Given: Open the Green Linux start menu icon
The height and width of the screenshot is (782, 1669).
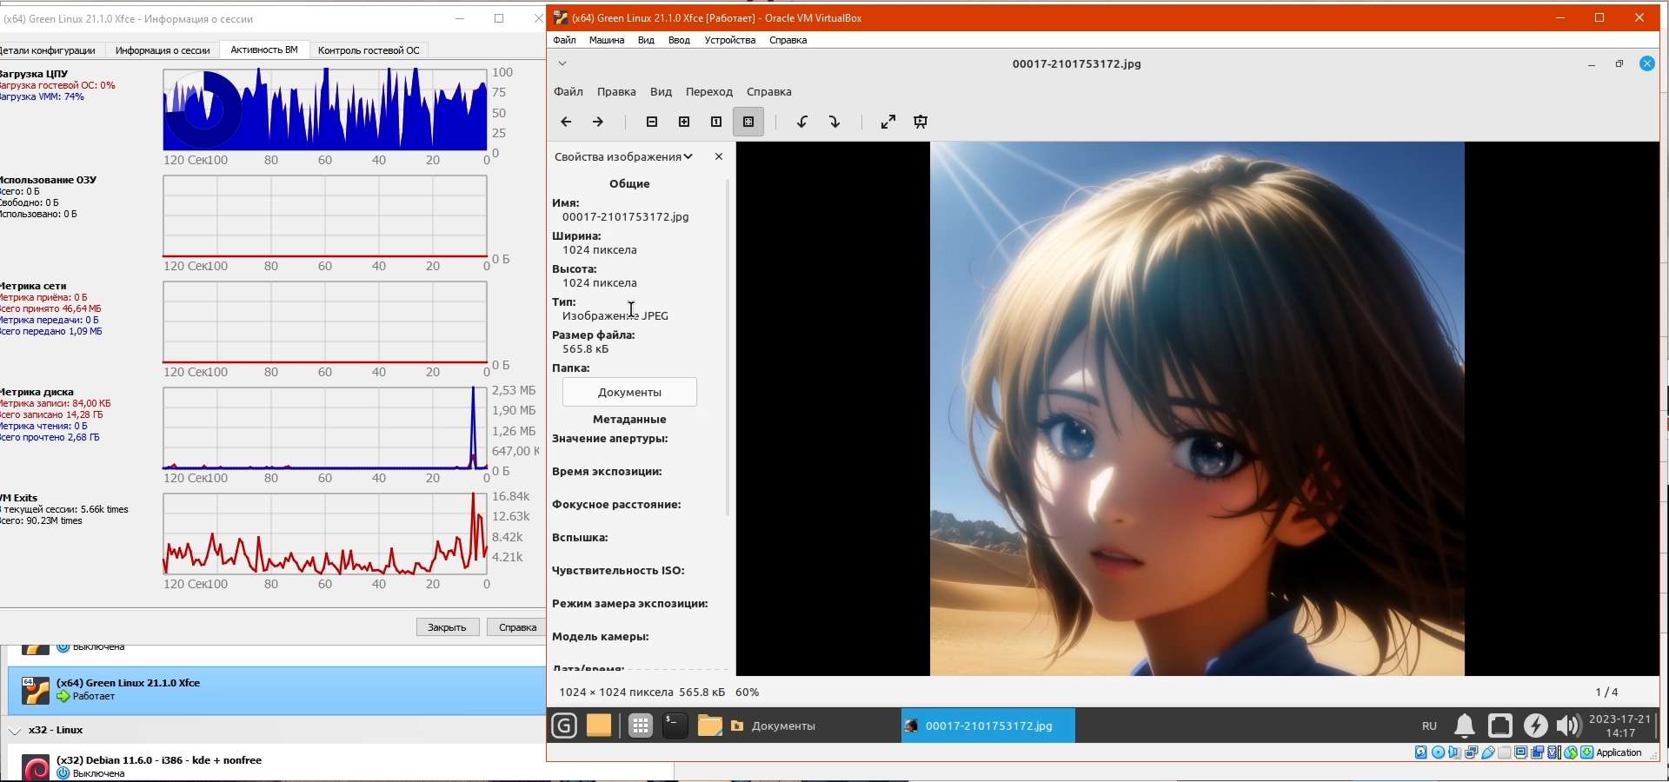Looking at the screenshot, I should click(564, 726).
